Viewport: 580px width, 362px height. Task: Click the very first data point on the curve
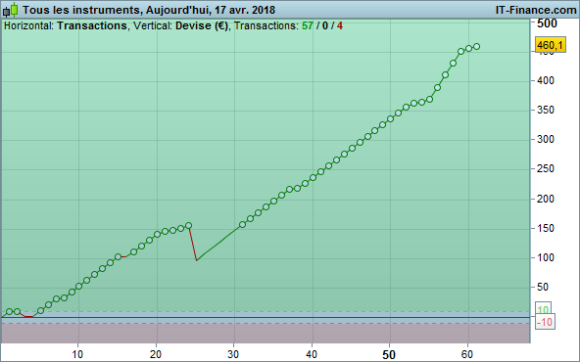point(9,312)
